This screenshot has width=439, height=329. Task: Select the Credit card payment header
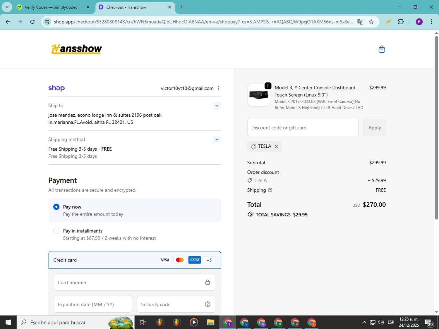pyautogui.click(x=135, y=260)
